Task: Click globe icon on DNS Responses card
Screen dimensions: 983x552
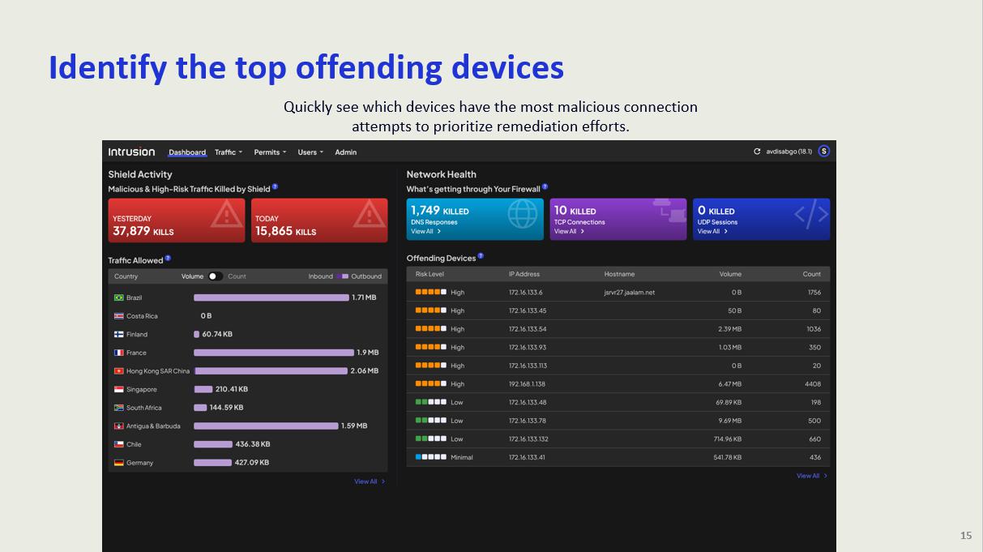Action: [523, 215]
